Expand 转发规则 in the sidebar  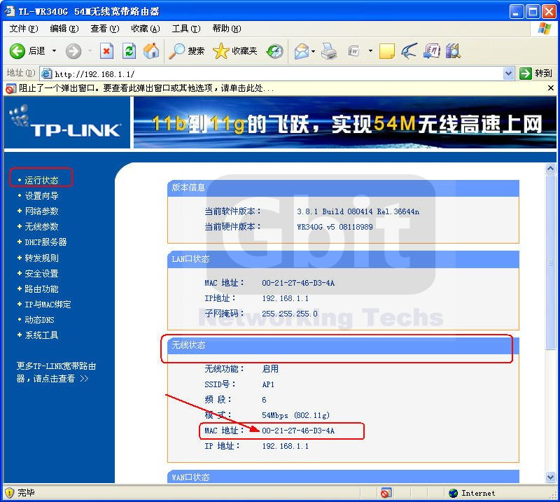(x=41, y=258)
